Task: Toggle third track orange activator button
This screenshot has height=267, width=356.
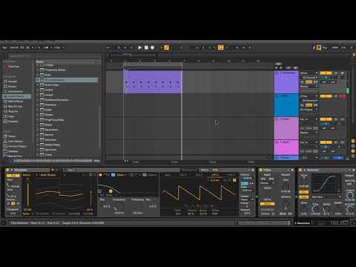Action: pyautogui.click(x=326, y=119)
